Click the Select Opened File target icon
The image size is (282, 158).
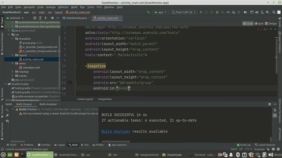(35, 18)
